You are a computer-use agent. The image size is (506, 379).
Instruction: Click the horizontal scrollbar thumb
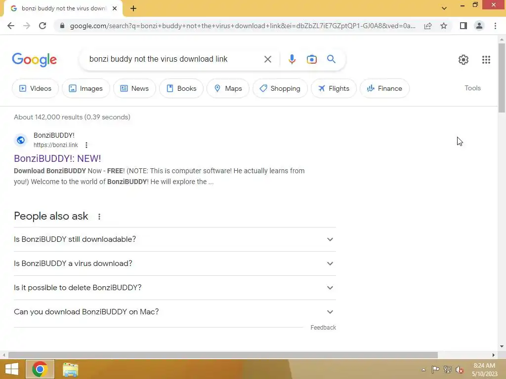[223, 355]
